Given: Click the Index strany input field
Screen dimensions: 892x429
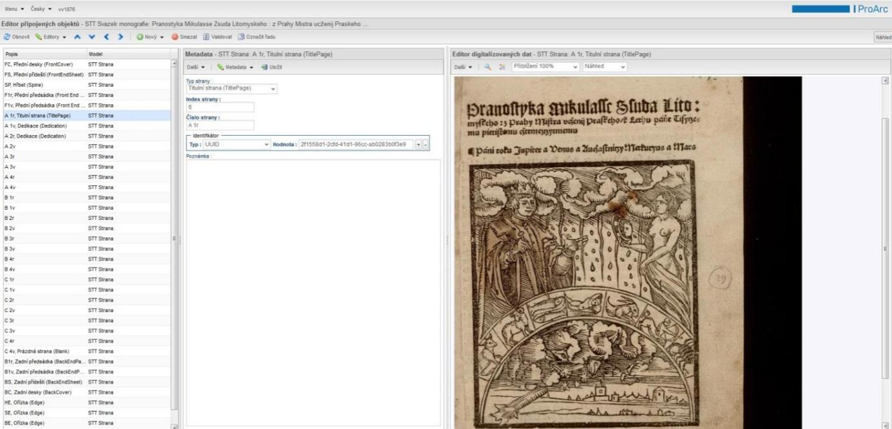Looking at the screenshot, I should click(220, 107).
